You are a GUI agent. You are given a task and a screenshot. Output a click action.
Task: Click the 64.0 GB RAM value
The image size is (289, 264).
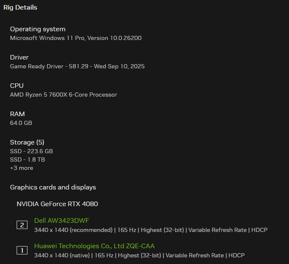click(21, 123)
